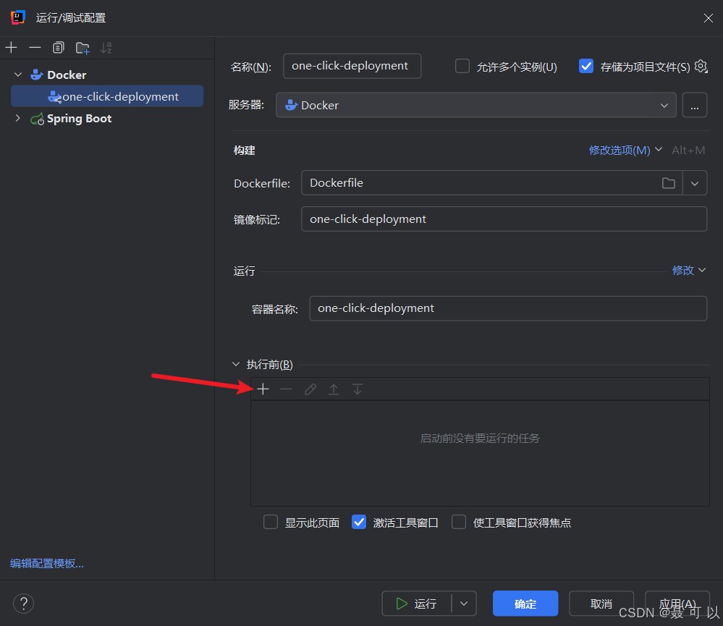Create new configuration folder
The image size is (723, 626).
tap(83, 48)
